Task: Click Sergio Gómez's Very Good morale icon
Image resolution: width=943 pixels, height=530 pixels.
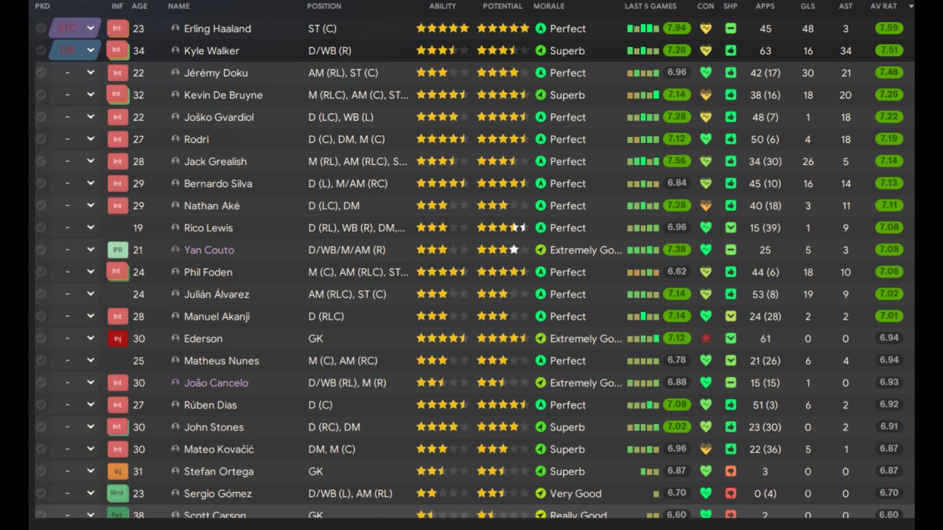Action: [x=541, y=493]
